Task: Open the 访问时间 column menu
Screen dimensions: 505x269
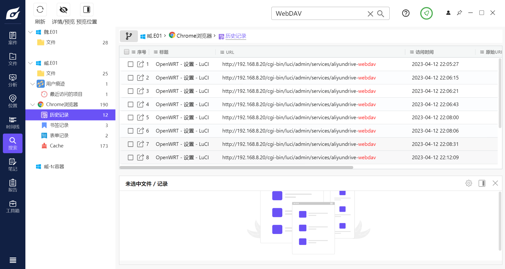Action: tap(412, 52)
